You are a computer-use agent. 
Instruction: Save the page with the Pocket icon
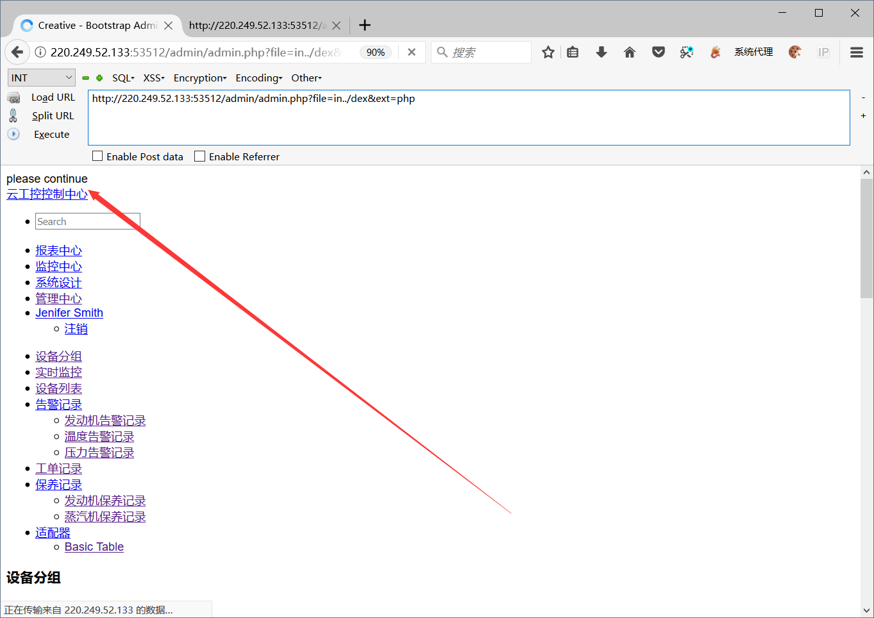(658, 53)
